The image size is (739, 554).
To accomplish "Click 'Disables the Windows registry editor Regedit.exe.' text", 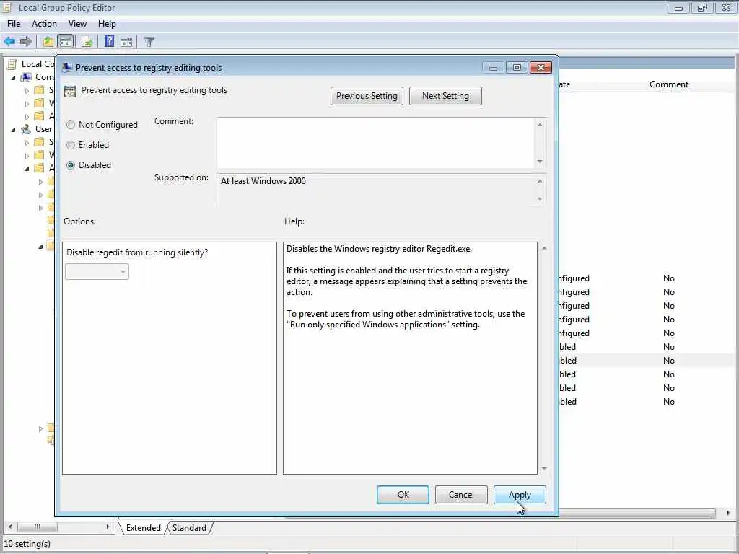I will tap(379, 249).
